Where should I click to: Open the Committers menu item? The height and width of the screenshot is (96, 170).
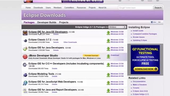[x=69, y=8]
